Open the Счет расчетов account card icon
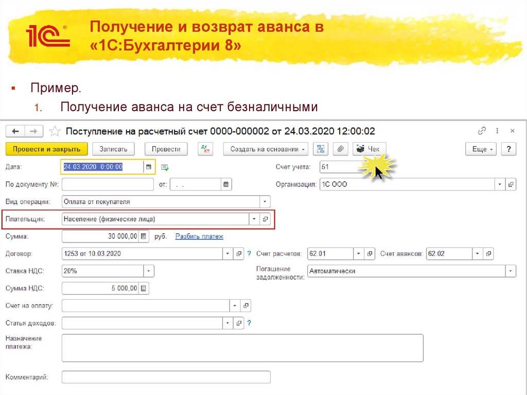The width and height of the screenshot is (527, 395). click(x=370, y=254)
